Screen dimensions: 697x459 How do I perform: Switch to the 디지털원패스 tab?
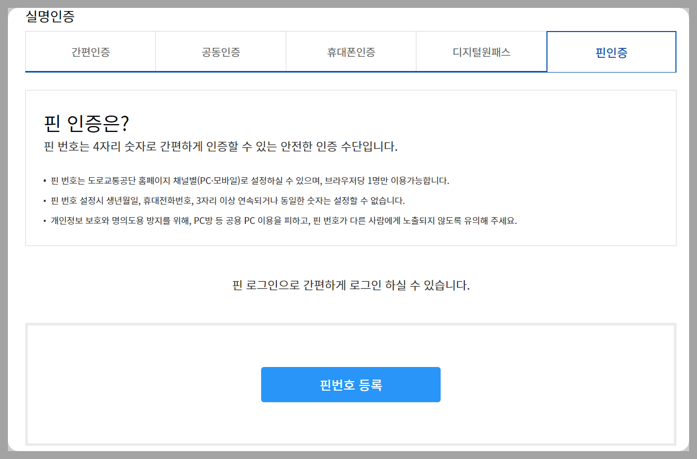(x=481, y=52)
